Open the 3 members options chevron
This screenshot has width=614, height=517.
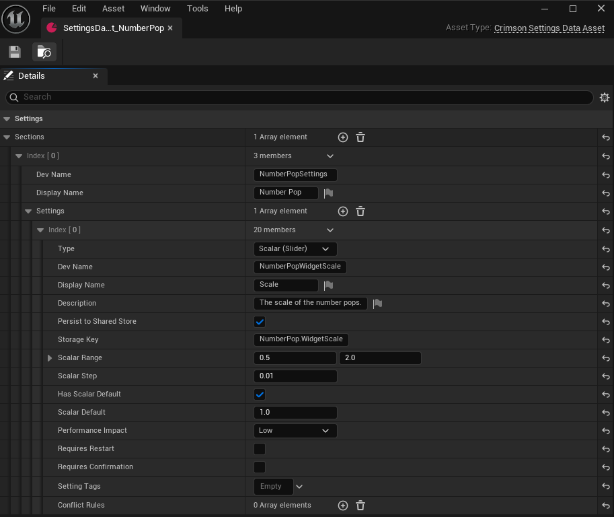point(330,156)
